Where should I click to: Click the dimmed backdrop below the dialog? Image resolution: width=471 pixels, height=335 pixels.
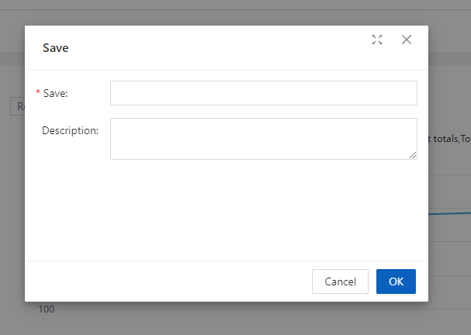[x=233, y=319]
